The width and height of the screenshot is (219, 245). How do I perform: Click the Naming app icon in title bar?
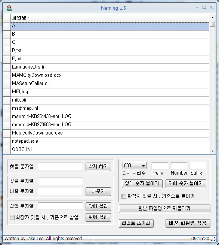9,8
